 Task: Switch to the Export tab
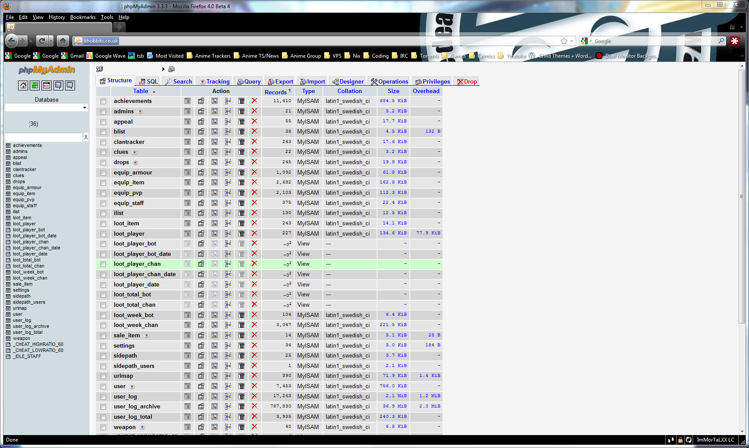[x=281, y=81]
